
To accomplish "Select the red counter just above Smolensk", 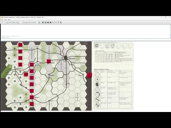I will (20, 65).
